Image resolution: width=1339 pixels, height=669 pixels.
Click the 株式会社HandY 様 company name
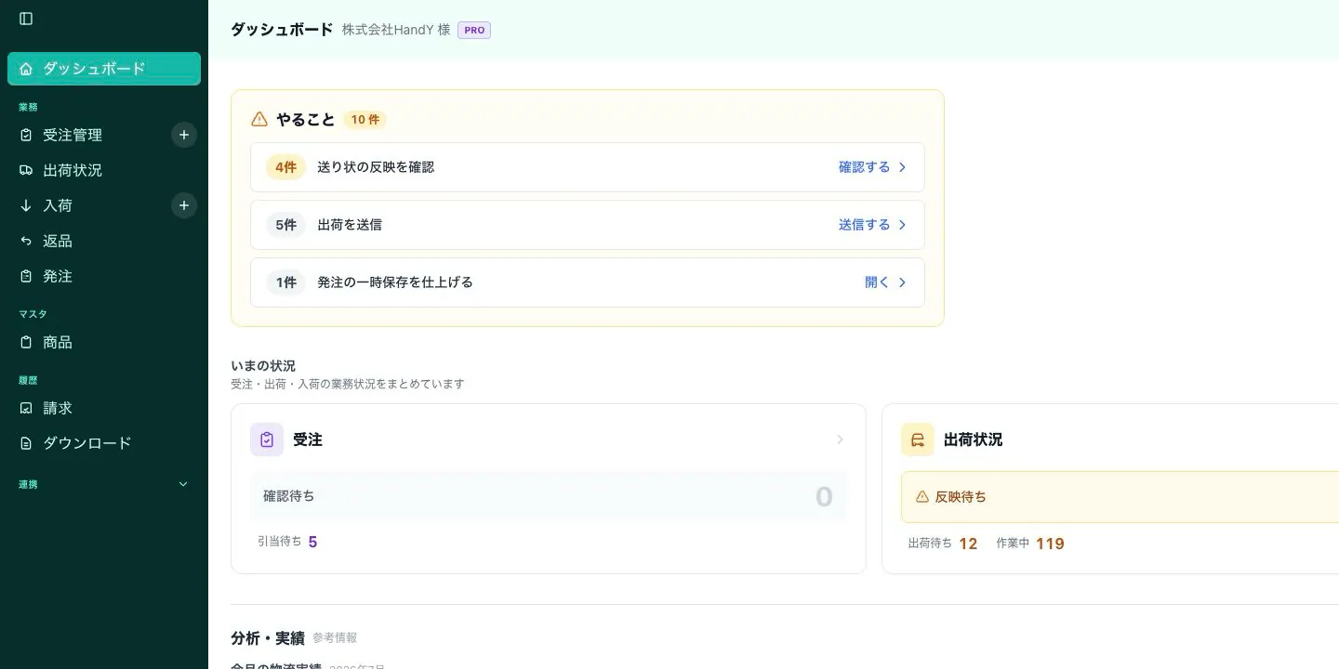(x=396, y=30)
